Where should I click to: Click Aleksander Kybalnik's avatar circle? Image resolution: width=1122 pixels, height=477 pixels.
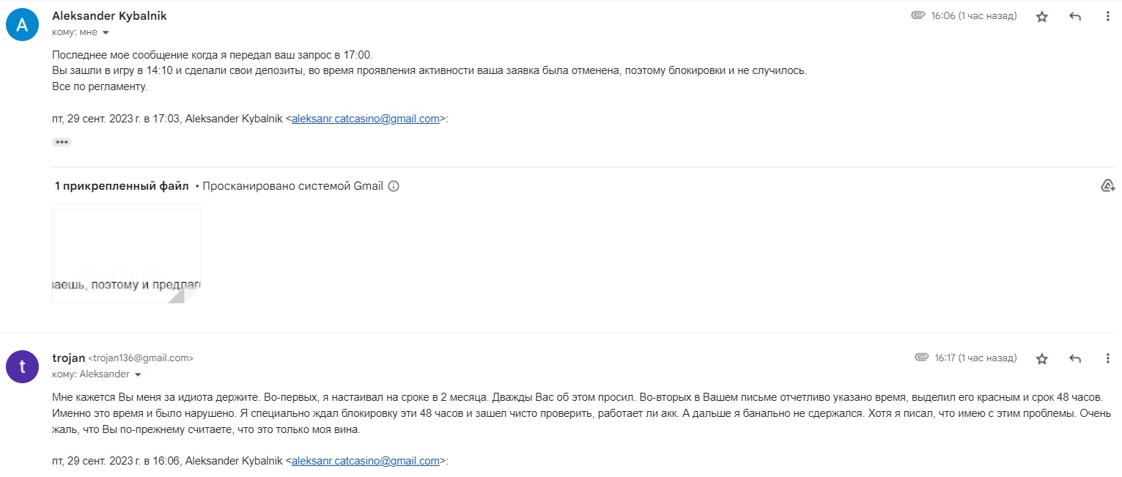[x=22, y=24]
